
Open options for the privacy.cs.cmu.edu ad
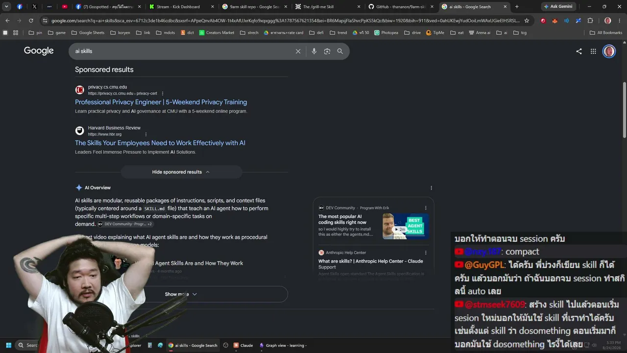tap(163, 94)
